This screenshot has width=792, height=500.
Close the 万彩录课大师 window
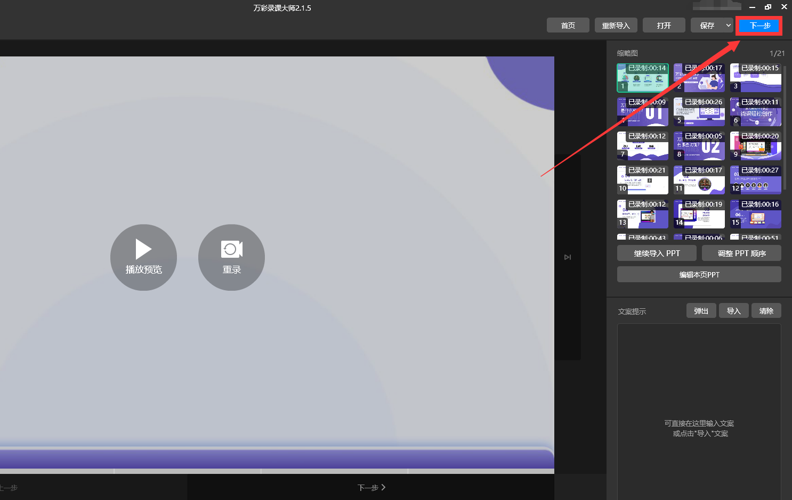click(x=784, y=7)
